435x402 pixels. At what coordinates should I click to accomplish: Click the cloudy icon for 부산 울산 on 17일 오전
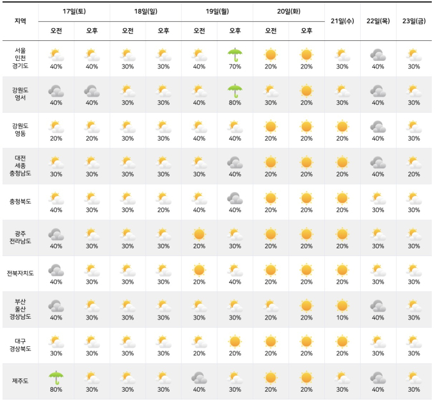(x=56, y=306)
